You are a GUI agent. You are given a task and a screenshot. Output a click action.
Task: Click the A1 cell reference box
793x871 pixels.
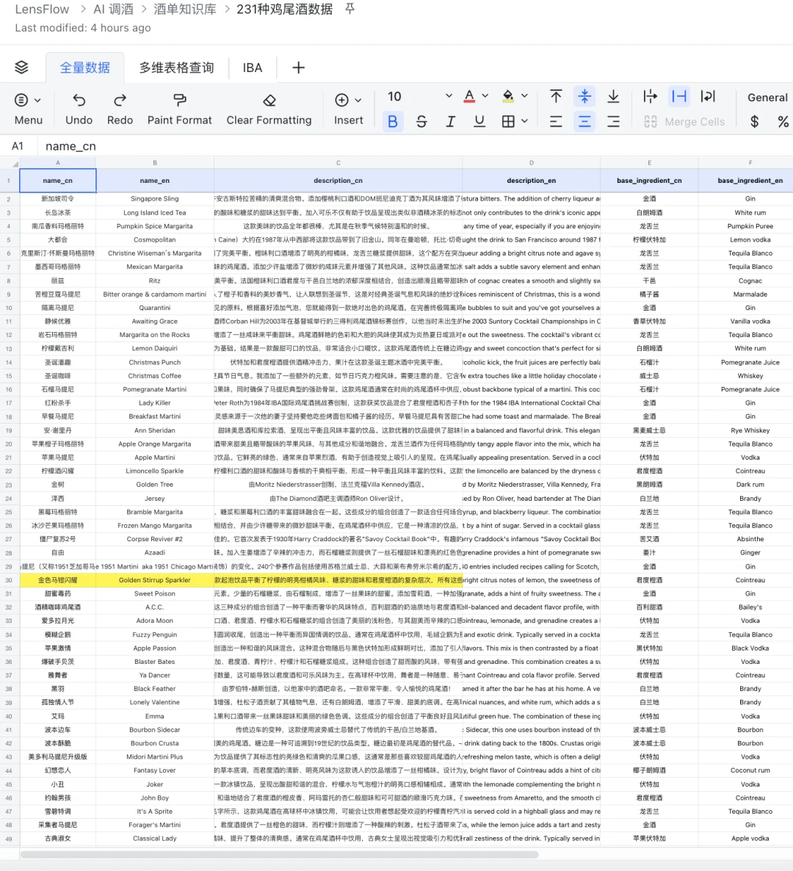tap(18, 146)
